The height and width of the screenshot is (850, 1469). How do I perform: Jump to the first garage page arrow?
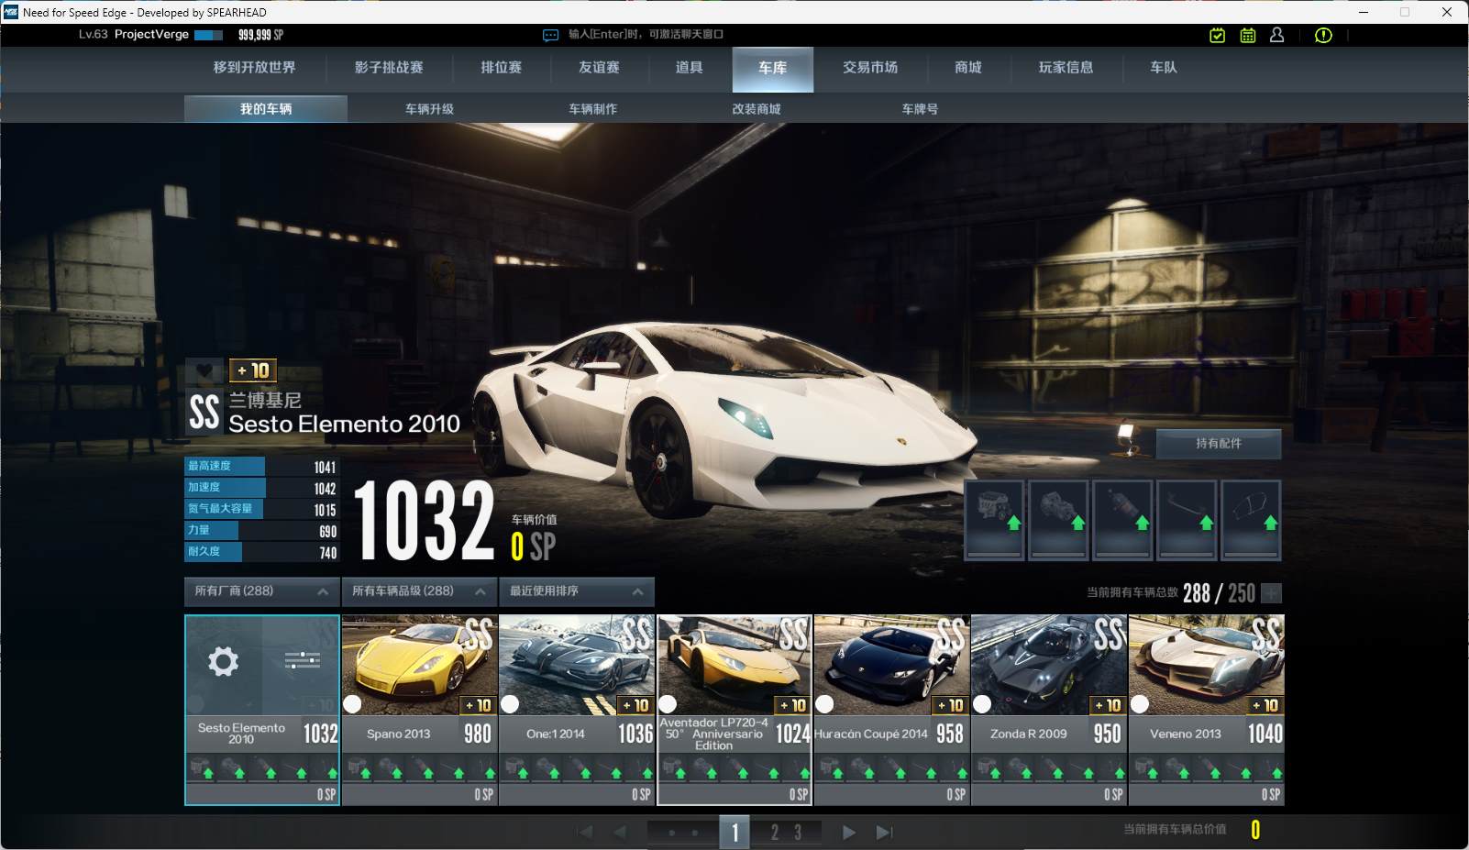pyautogui.click(x=585, y=833)
